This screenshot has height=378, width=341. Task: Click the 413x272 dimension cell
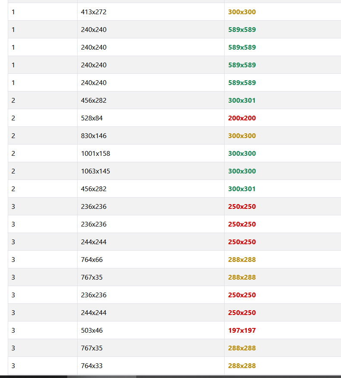tap(94, 12)
